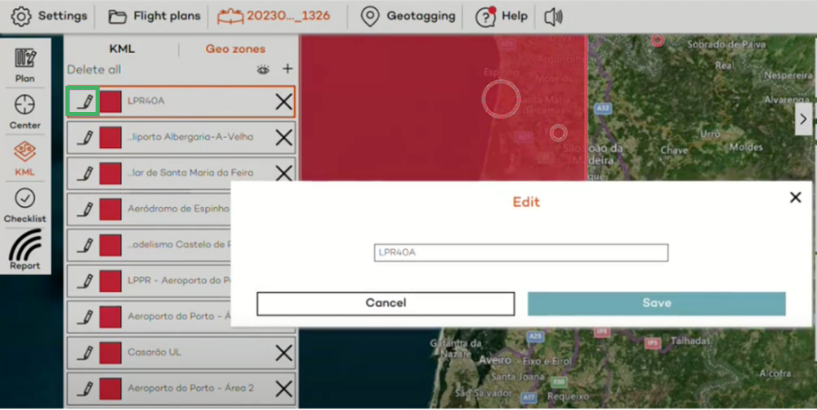Screen dimensions: 817x410
Task: Open the Plan tool in sidebar
Action: 25,65
